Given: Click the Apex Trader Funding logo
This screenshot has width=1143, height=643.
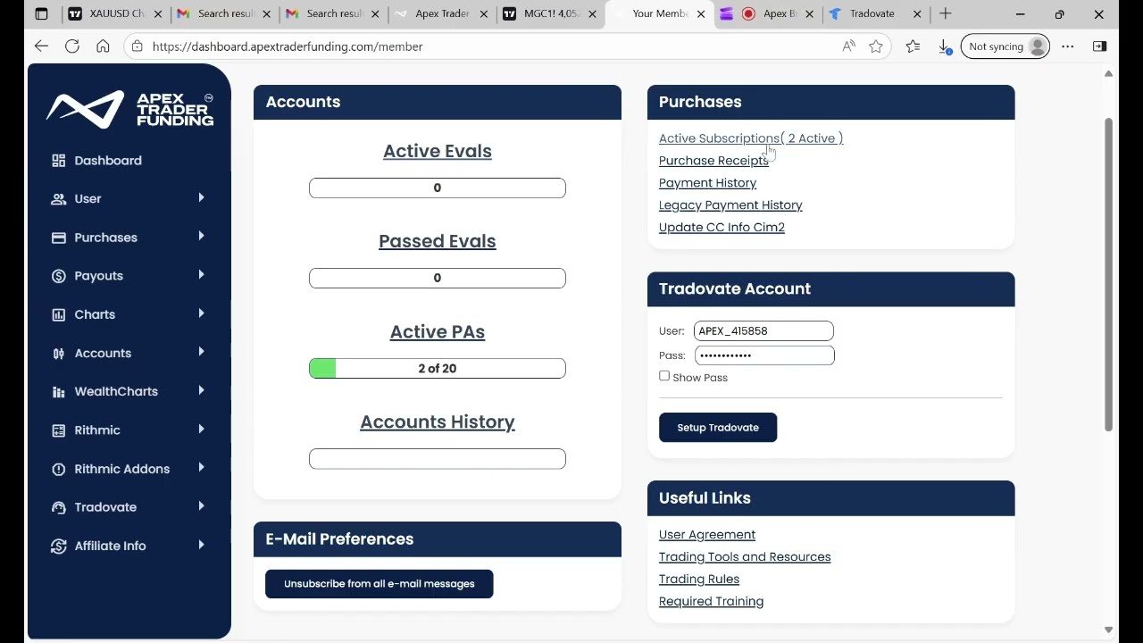Looking at the screenshot, I should (x=130, y=109).
